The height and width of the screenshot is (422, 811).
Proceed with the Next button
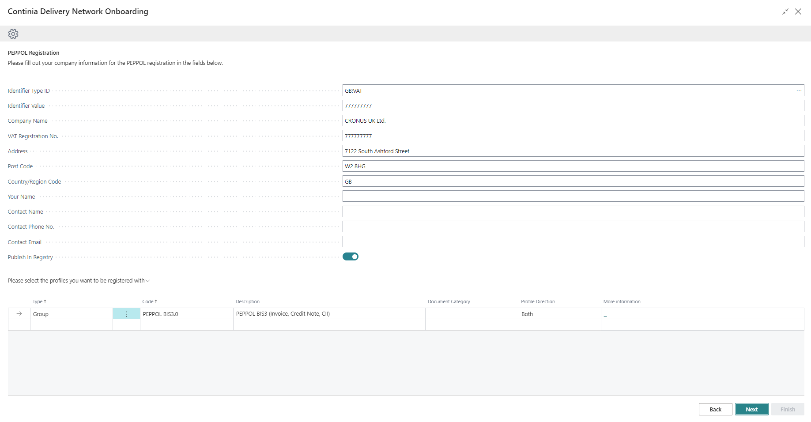click(x=752, y=409)
